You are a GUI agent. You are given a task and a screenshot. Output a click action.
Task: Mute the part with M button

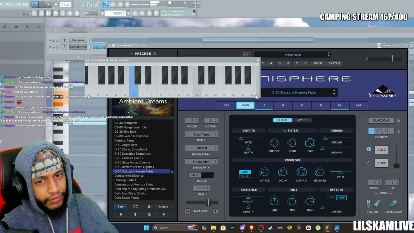(187, 211)
